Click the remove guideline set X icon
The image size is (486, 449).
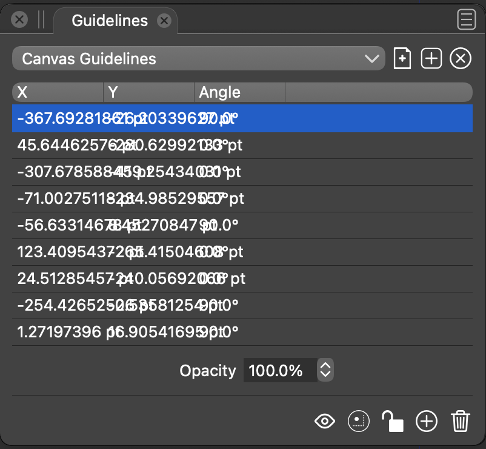point(461,59)
